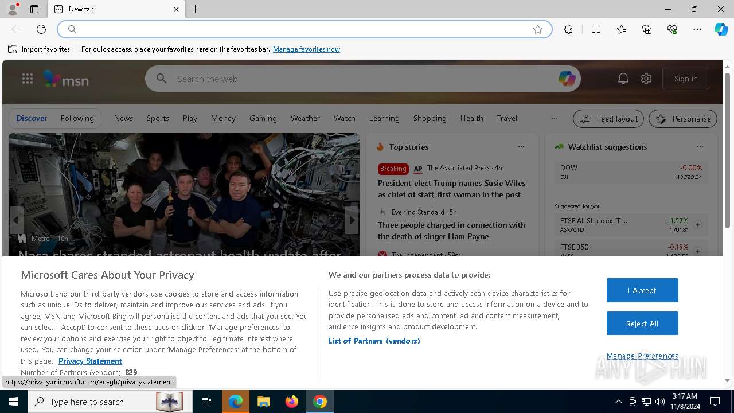The width and height of the screenshot is (734, 413).
Task: Open the MSN app launcher grid
Action: click(x=27, y=79)
